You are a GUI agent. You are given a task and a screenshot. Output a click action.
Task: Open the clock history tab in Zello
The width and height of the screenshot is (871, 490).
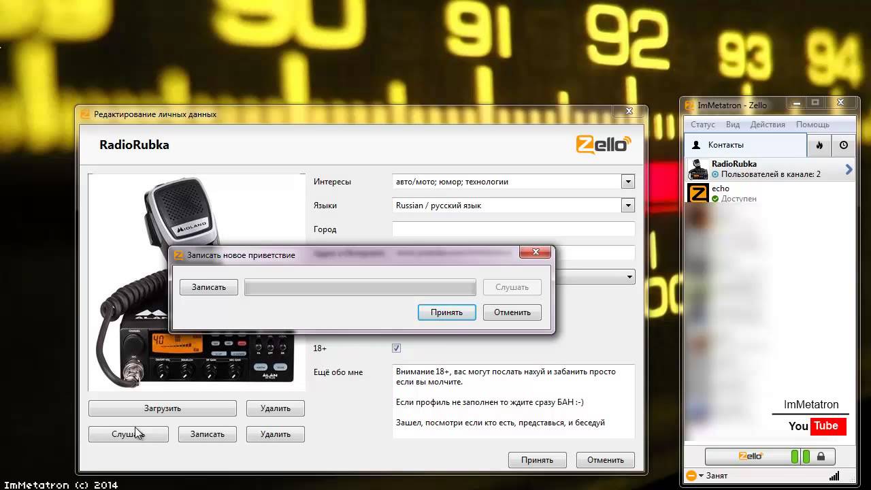[844, 145]
